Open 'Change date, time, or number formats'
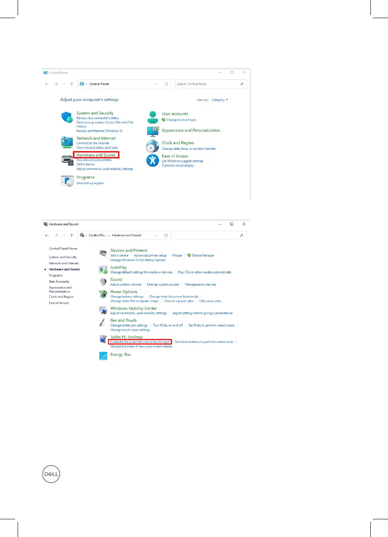Viewport: 388px width, 537px height. tap(189, 149)
